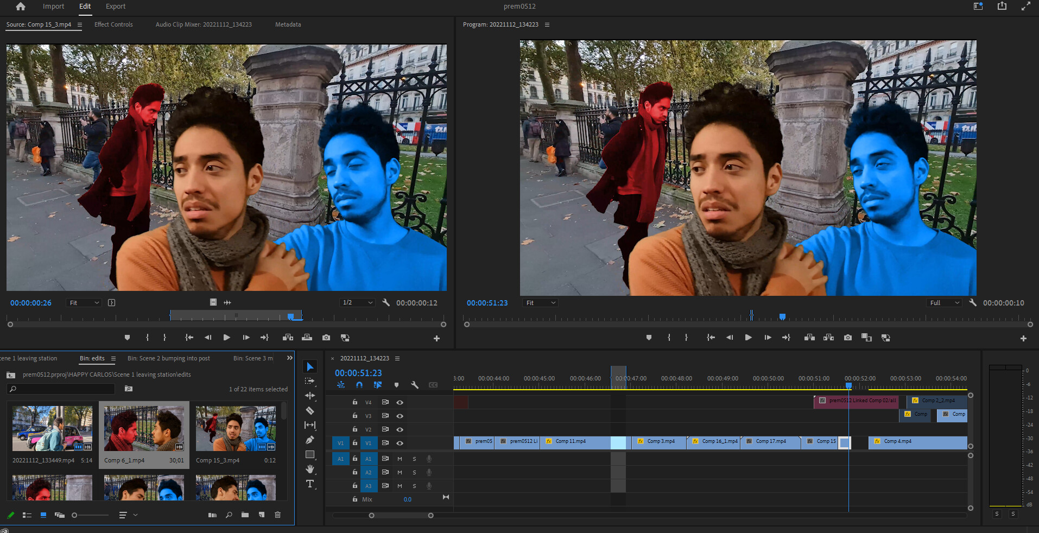
Task: Open Program monitor Fit zoom dropdown
Action: point(541,303)
